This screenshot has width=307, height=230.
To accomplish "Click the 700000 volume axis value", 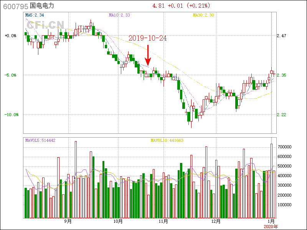I will [x=285, y=147].
